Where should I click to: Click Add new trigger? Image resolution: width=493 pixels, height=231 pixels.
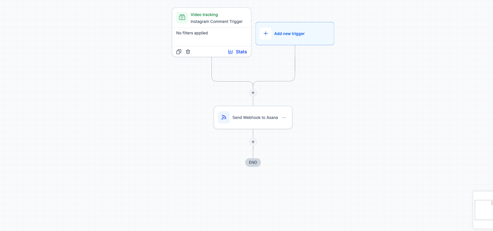[295, 33]
